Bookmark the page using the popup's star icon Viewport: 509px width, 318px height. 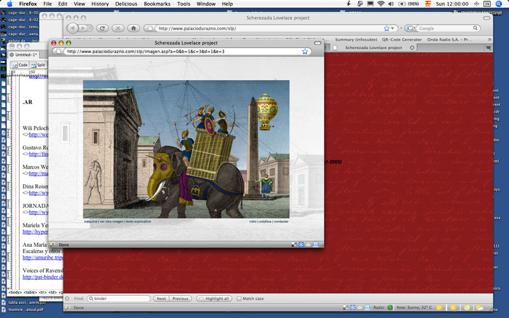coord(305,52)
